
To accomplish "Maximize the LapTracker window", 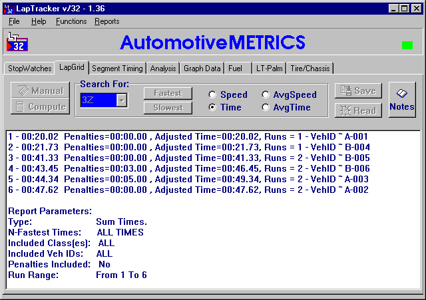I will point(404,9).
